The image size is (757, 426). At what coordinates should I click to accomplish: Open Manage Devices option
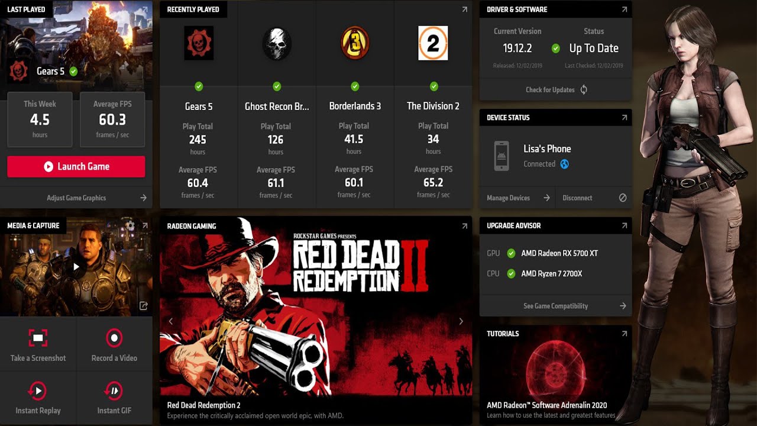click(x=508, y=198)
